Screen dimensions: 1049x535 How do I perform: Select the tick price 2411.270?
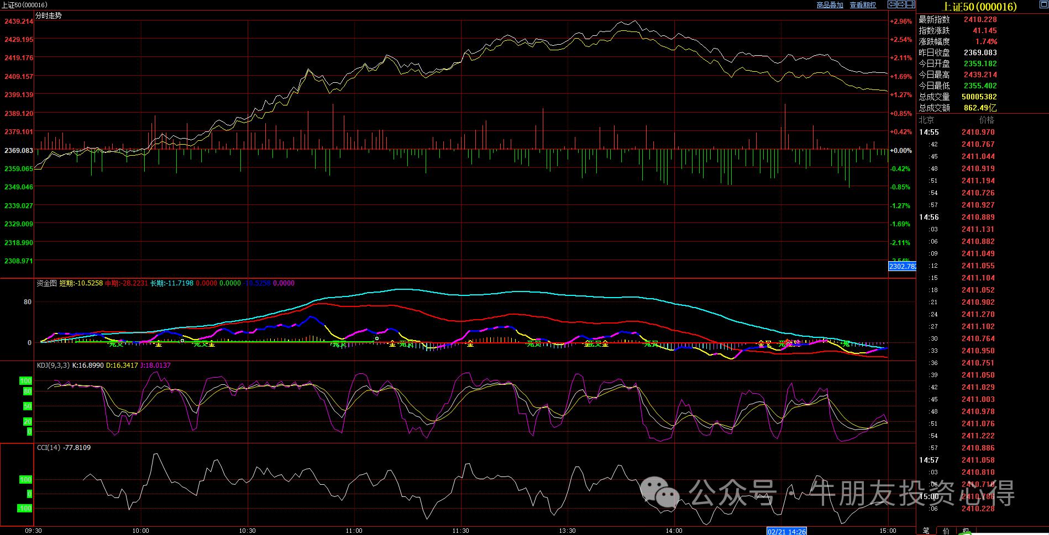coord(978,314)
